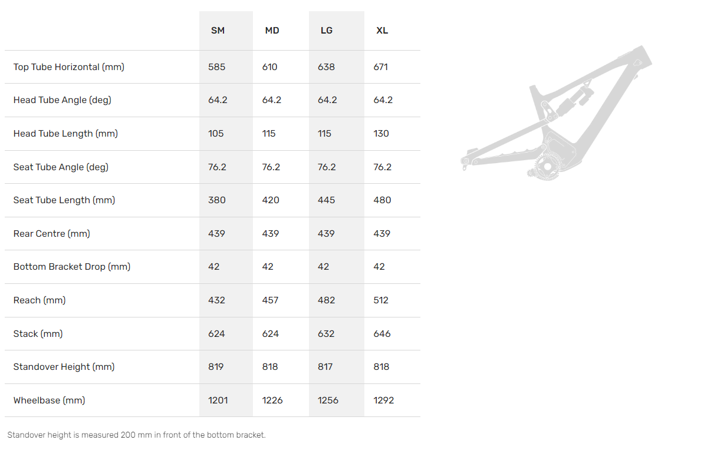Click the Standover Height row label
The width and height of the screenshot is (704, 450).
point(64,367)
